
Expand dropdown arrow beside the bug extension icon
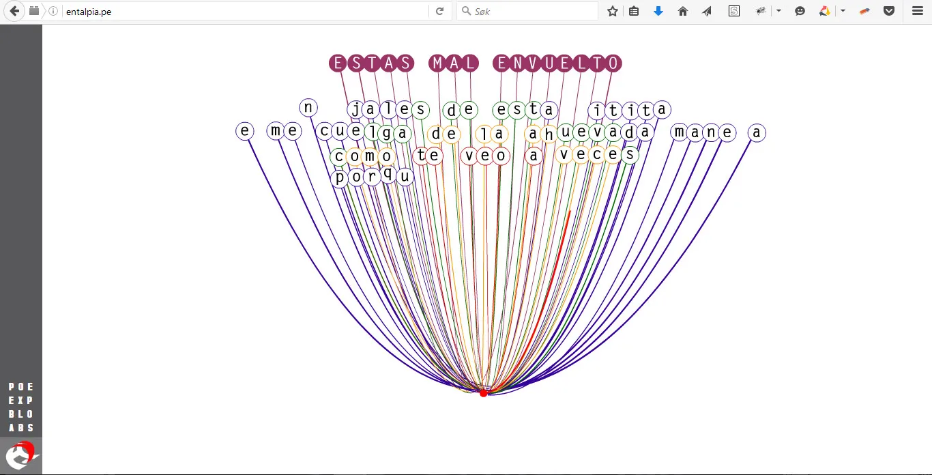click(778, 11)
